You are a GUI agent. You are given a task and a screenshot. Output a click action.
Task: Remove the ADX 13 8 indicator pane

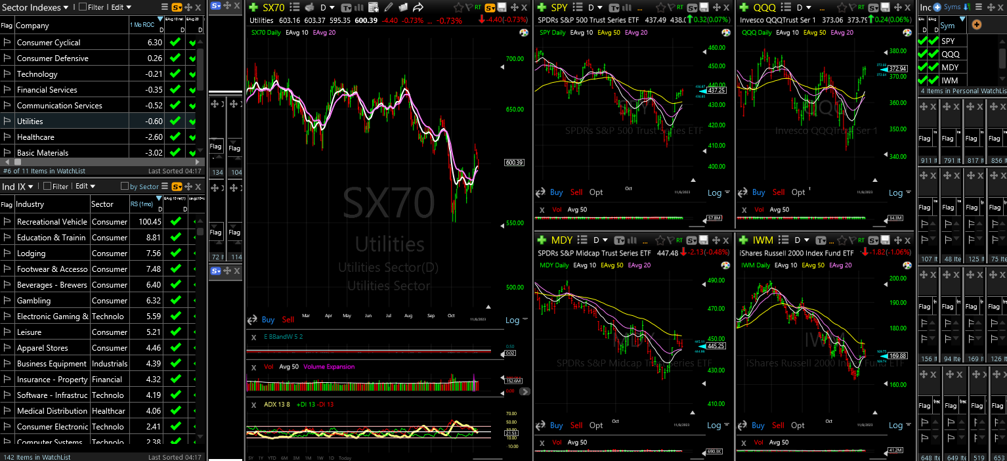[x=254, y=404]
